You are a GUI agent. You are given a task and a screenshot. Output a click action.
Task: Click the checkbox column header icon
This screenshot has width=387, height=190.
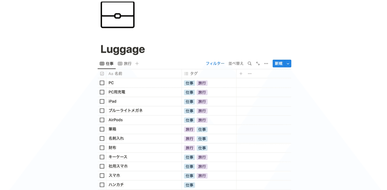pyautogui.click(x=102, y=74)
